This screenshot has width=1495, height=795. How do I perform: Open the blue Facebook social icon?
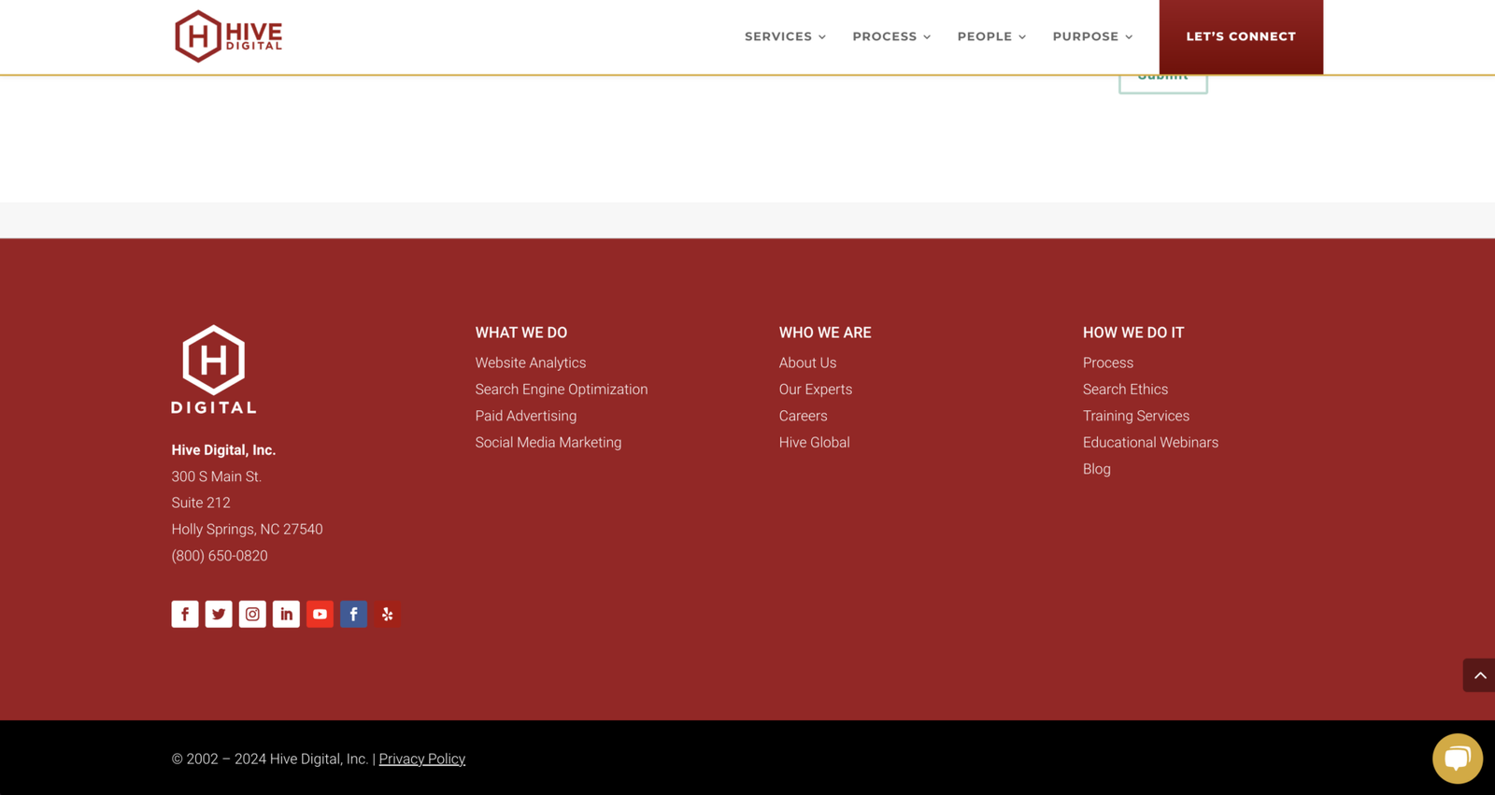point(353,614)
